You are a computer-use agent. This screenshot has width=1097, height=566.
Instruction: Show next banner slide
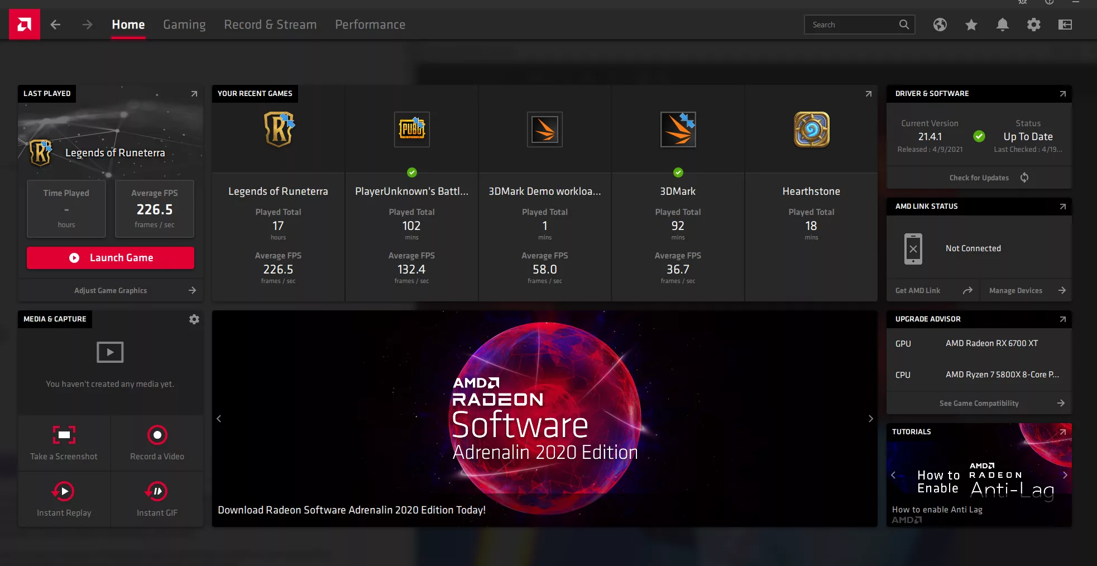[870, 419]
